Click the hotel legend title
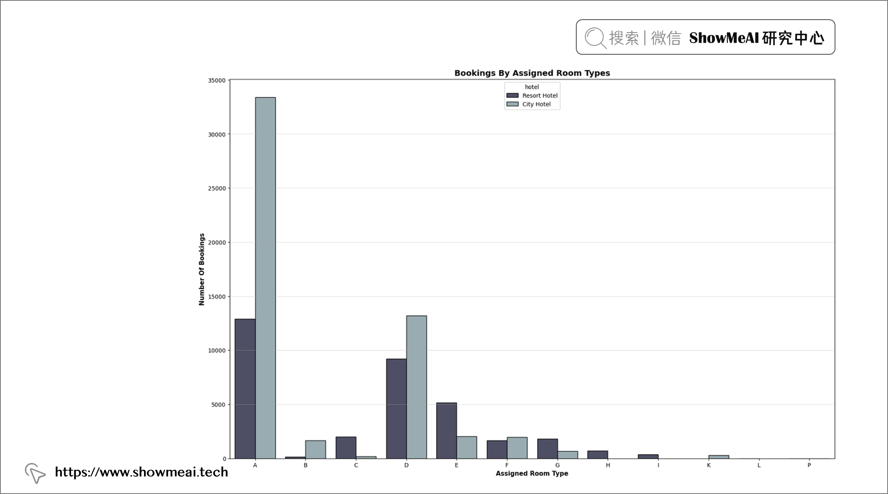Screen dimensions: 888x494 532,87
